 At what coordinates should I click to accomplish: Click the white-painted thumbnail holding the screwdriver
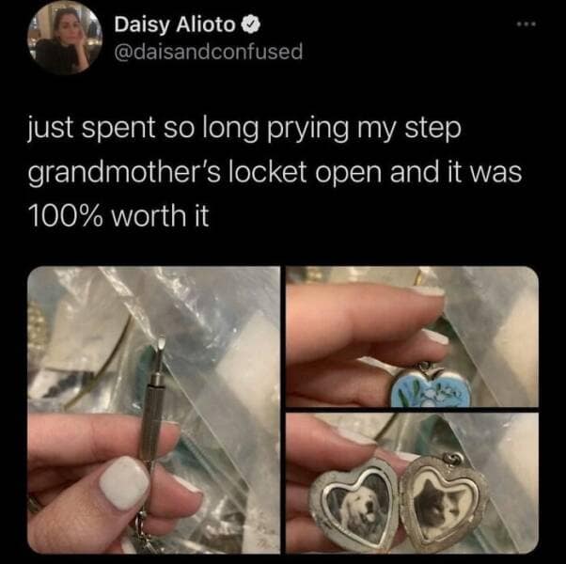tap(124, 483)
